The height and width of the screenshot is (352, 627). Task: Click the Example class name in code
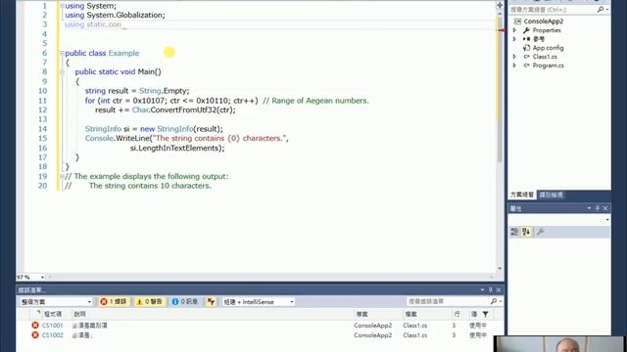[x=123, y=53]
